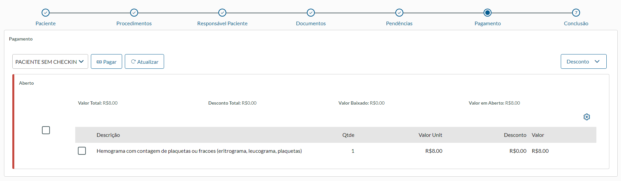Sort by the Descrição column header
621x181 pixels.
click(108, 135)
